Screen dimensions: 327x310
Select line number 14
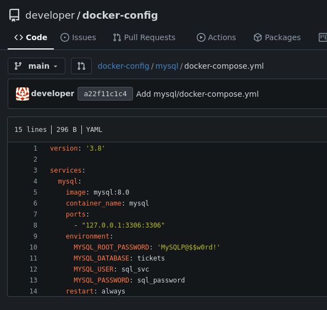(34, 291)
